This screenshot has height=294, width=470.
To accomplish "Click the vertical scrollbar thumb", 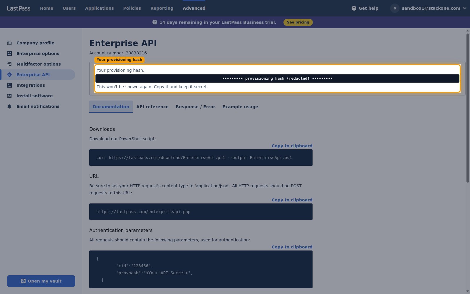I will (x=468, y=108).
